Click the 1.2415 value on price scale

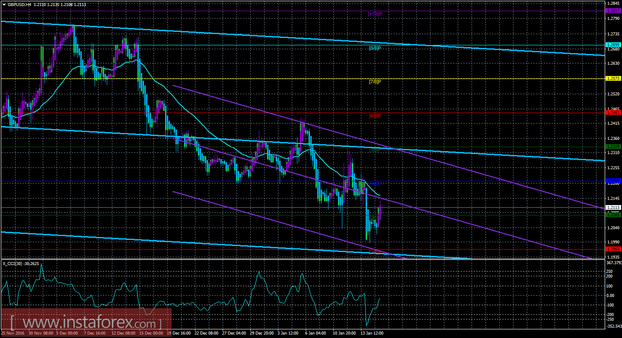(613, 123)
